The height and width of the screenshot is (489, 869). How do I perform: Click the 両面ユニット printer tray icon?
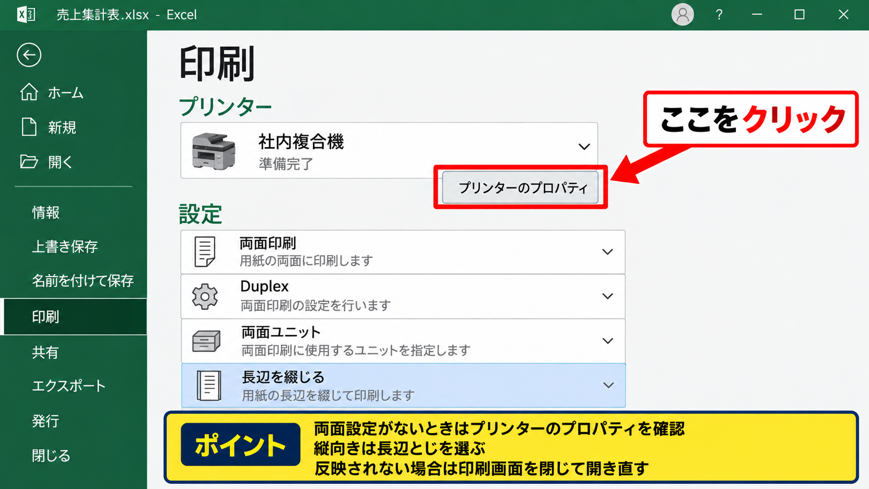coord(206,341)
